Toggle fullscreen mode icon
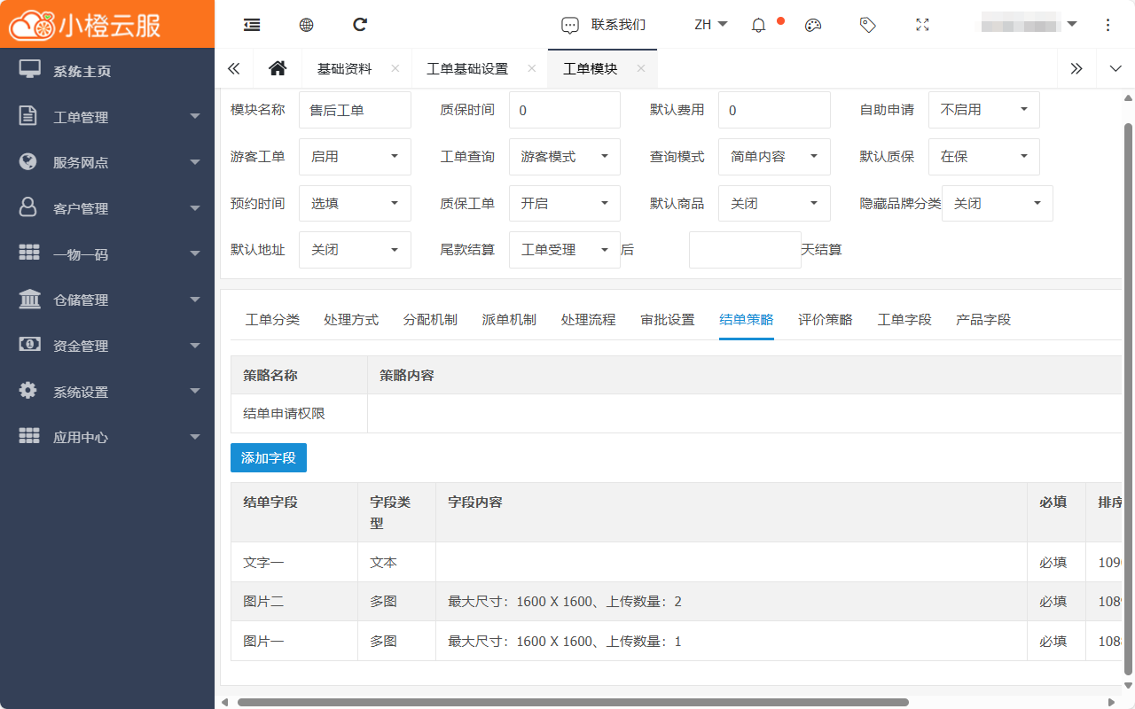 point(922,25)
